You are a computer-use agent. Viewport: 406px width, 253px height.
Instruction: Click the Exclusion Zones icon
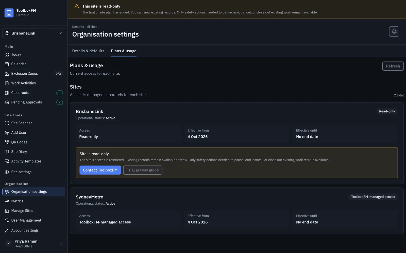point(7,74)
